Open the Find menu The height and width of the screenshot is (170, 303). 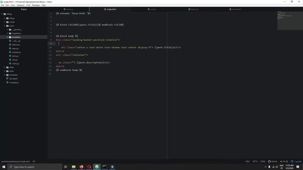[x=28, y=5]
